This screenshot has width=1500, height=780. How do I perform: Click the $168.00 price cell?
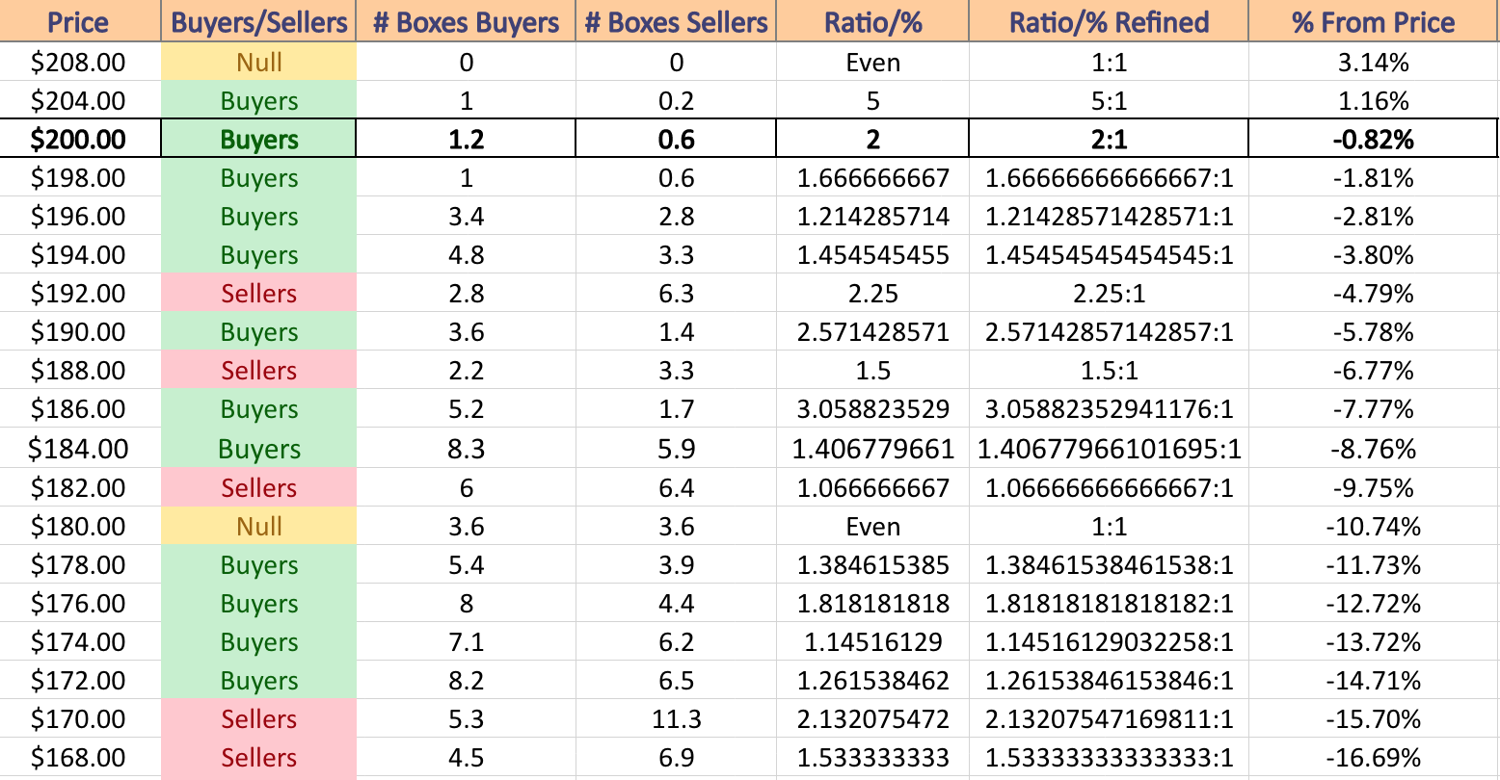click(x=79, y=758)
